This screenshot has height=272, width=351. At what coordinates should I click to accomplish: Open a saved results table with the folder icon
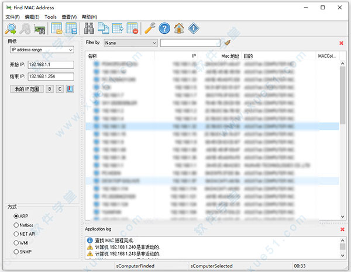(57, 29)
